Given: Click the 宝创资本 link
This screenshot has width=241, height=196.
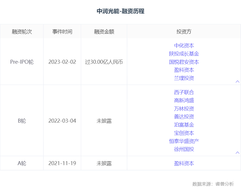Looking at the screenshot, I should pos(184,133).
